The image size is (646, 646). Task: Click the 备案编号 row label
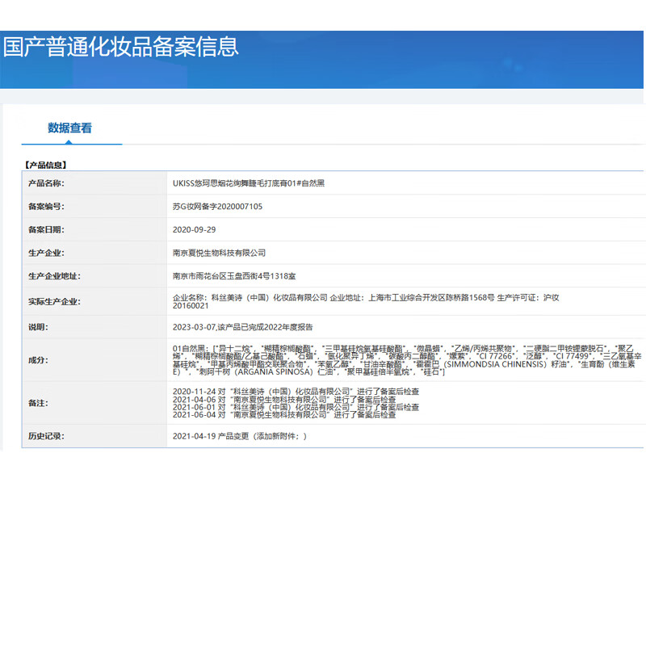point(46,207)
